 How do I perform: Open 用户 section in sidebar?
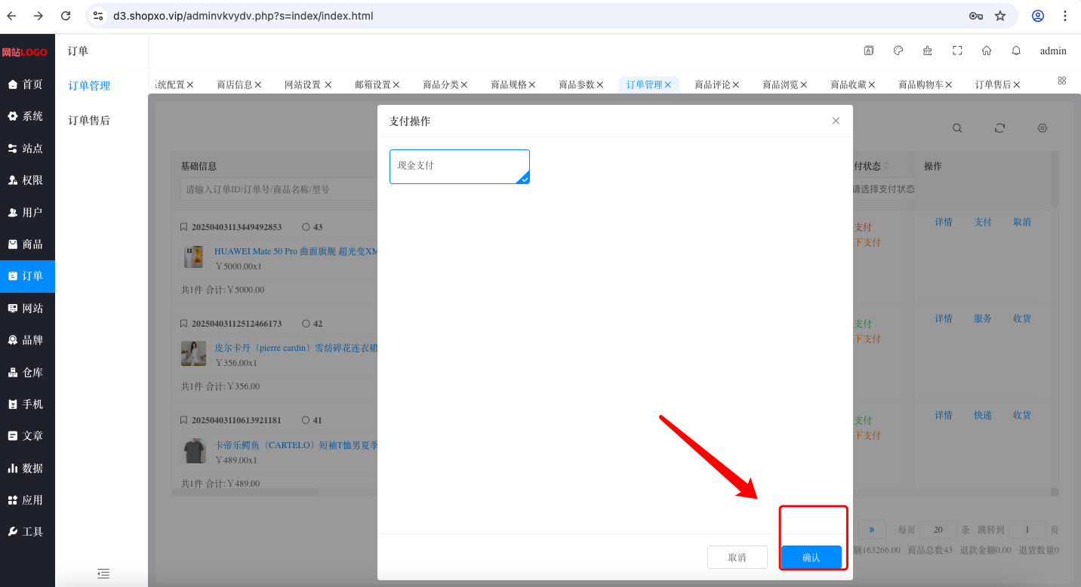pyautogui.click(x=27, y=213)
